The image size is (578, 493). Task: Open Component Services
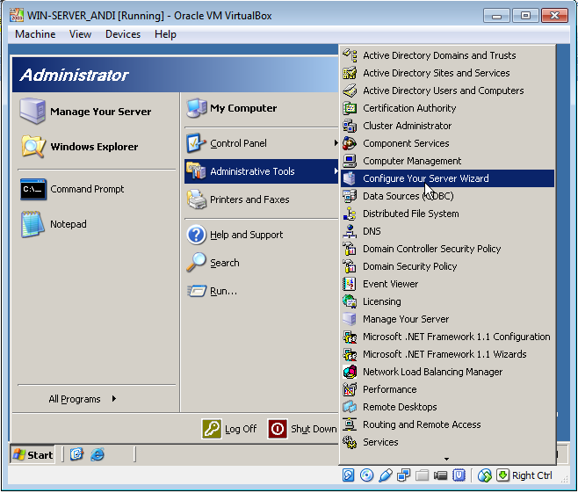click(x=447, y=143)
